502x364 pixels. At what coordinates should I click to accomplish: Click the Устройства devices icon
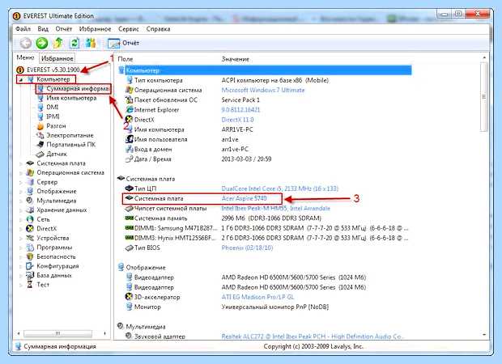(30, 238)
